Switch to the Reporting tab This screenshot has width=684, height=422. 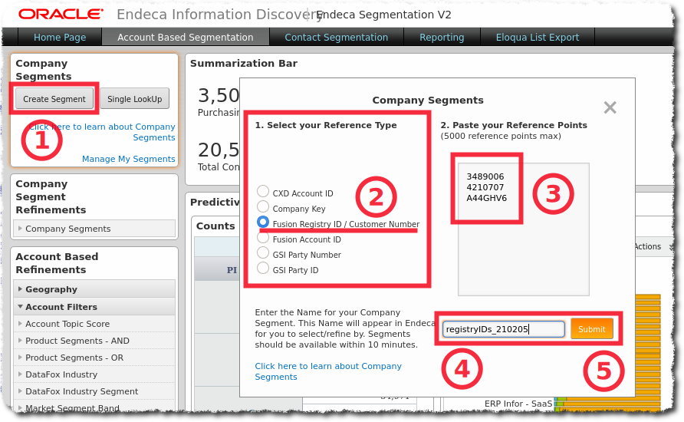point(441,37)
